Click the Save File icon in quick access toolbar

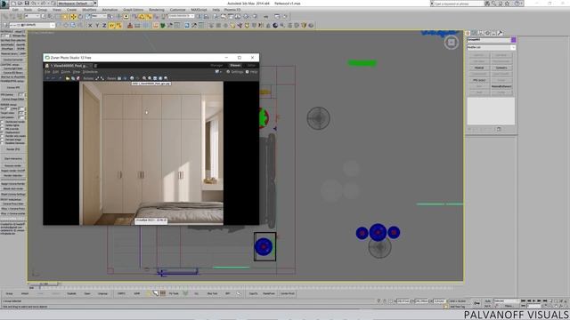tap(27, 4)
